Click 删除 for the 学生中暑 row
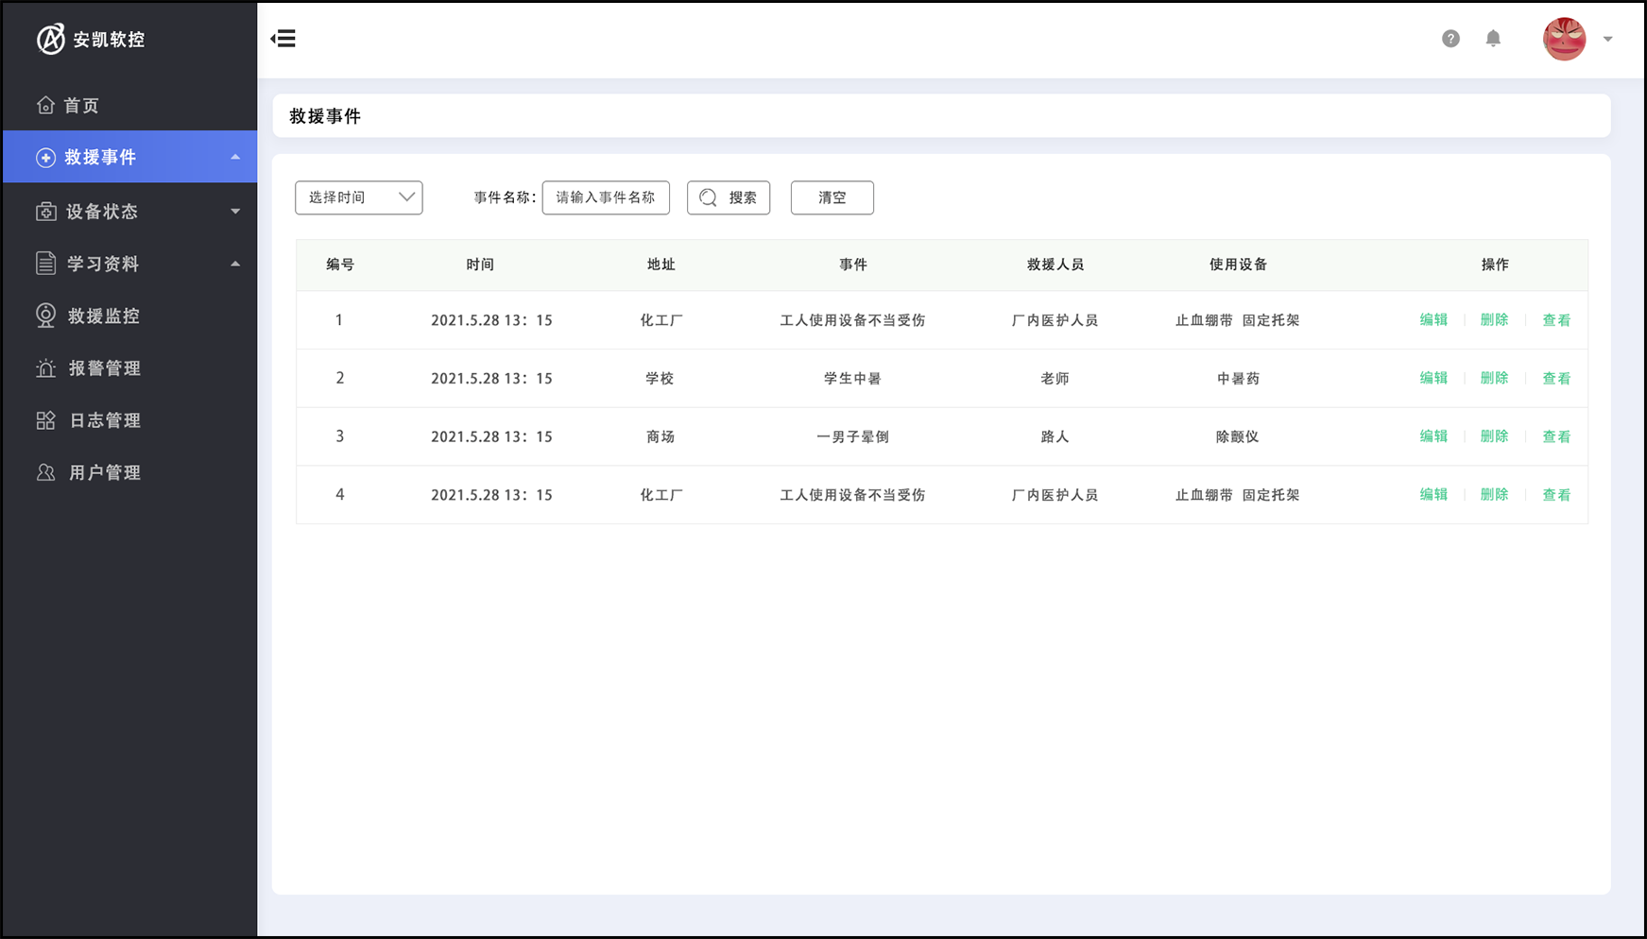 tap(1494, 378)
